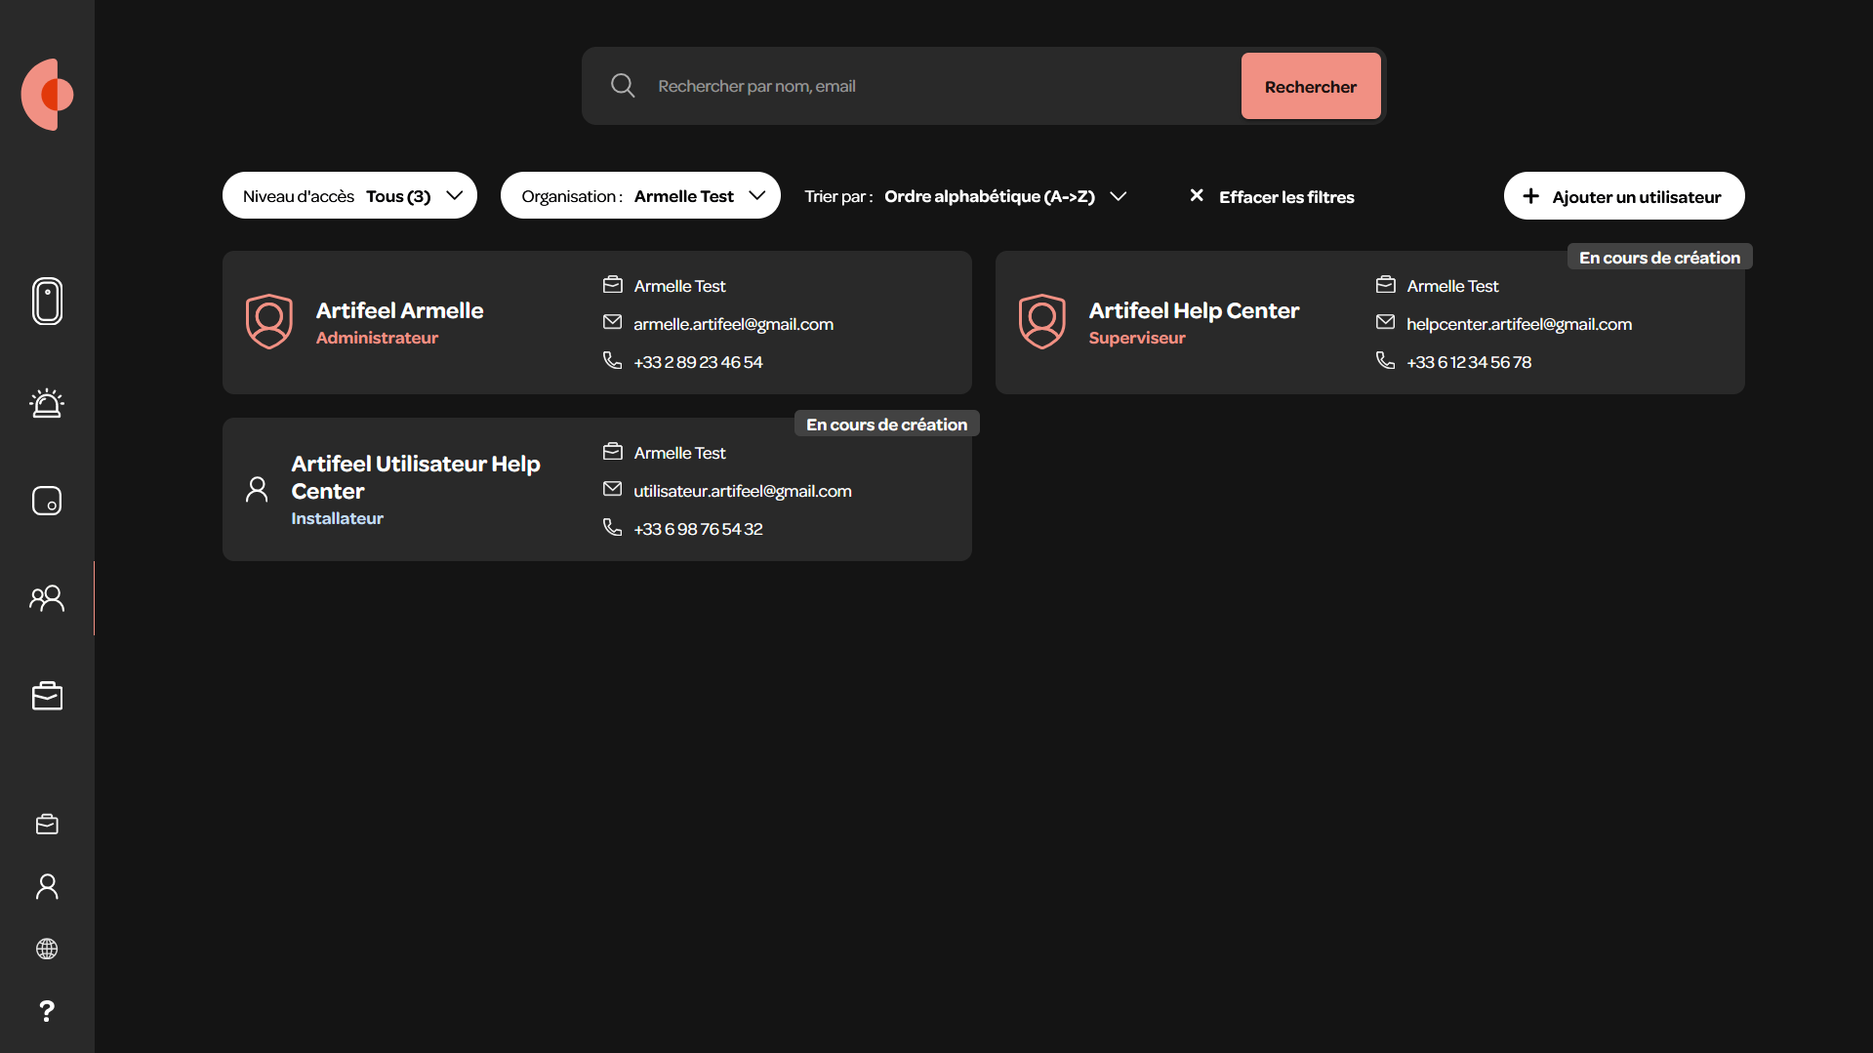
Task: Select the rounded square sensor sidebar icon
Action: click(47, 501)
